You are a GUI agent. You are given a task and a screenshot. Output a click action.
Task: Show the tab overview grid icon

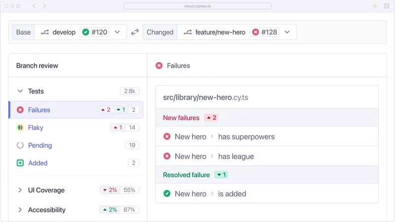pyautogui.click(x=387, y=6)
